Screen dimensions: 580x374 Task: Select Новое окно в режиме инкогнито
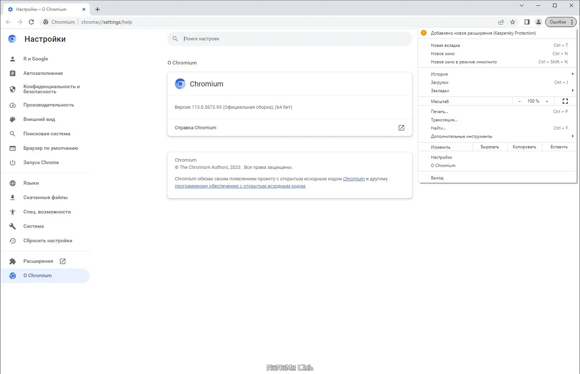tap(497, 62)
